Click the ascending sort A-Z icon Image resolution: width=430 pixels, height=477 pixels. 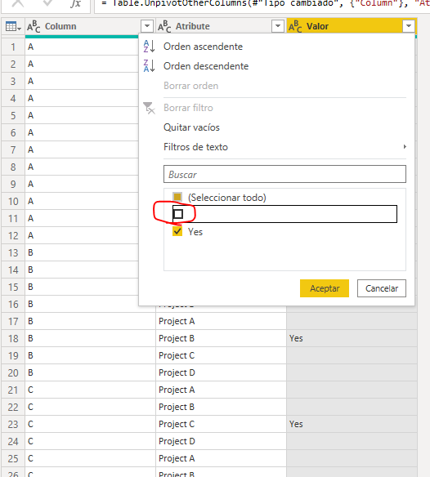(149, 47)
